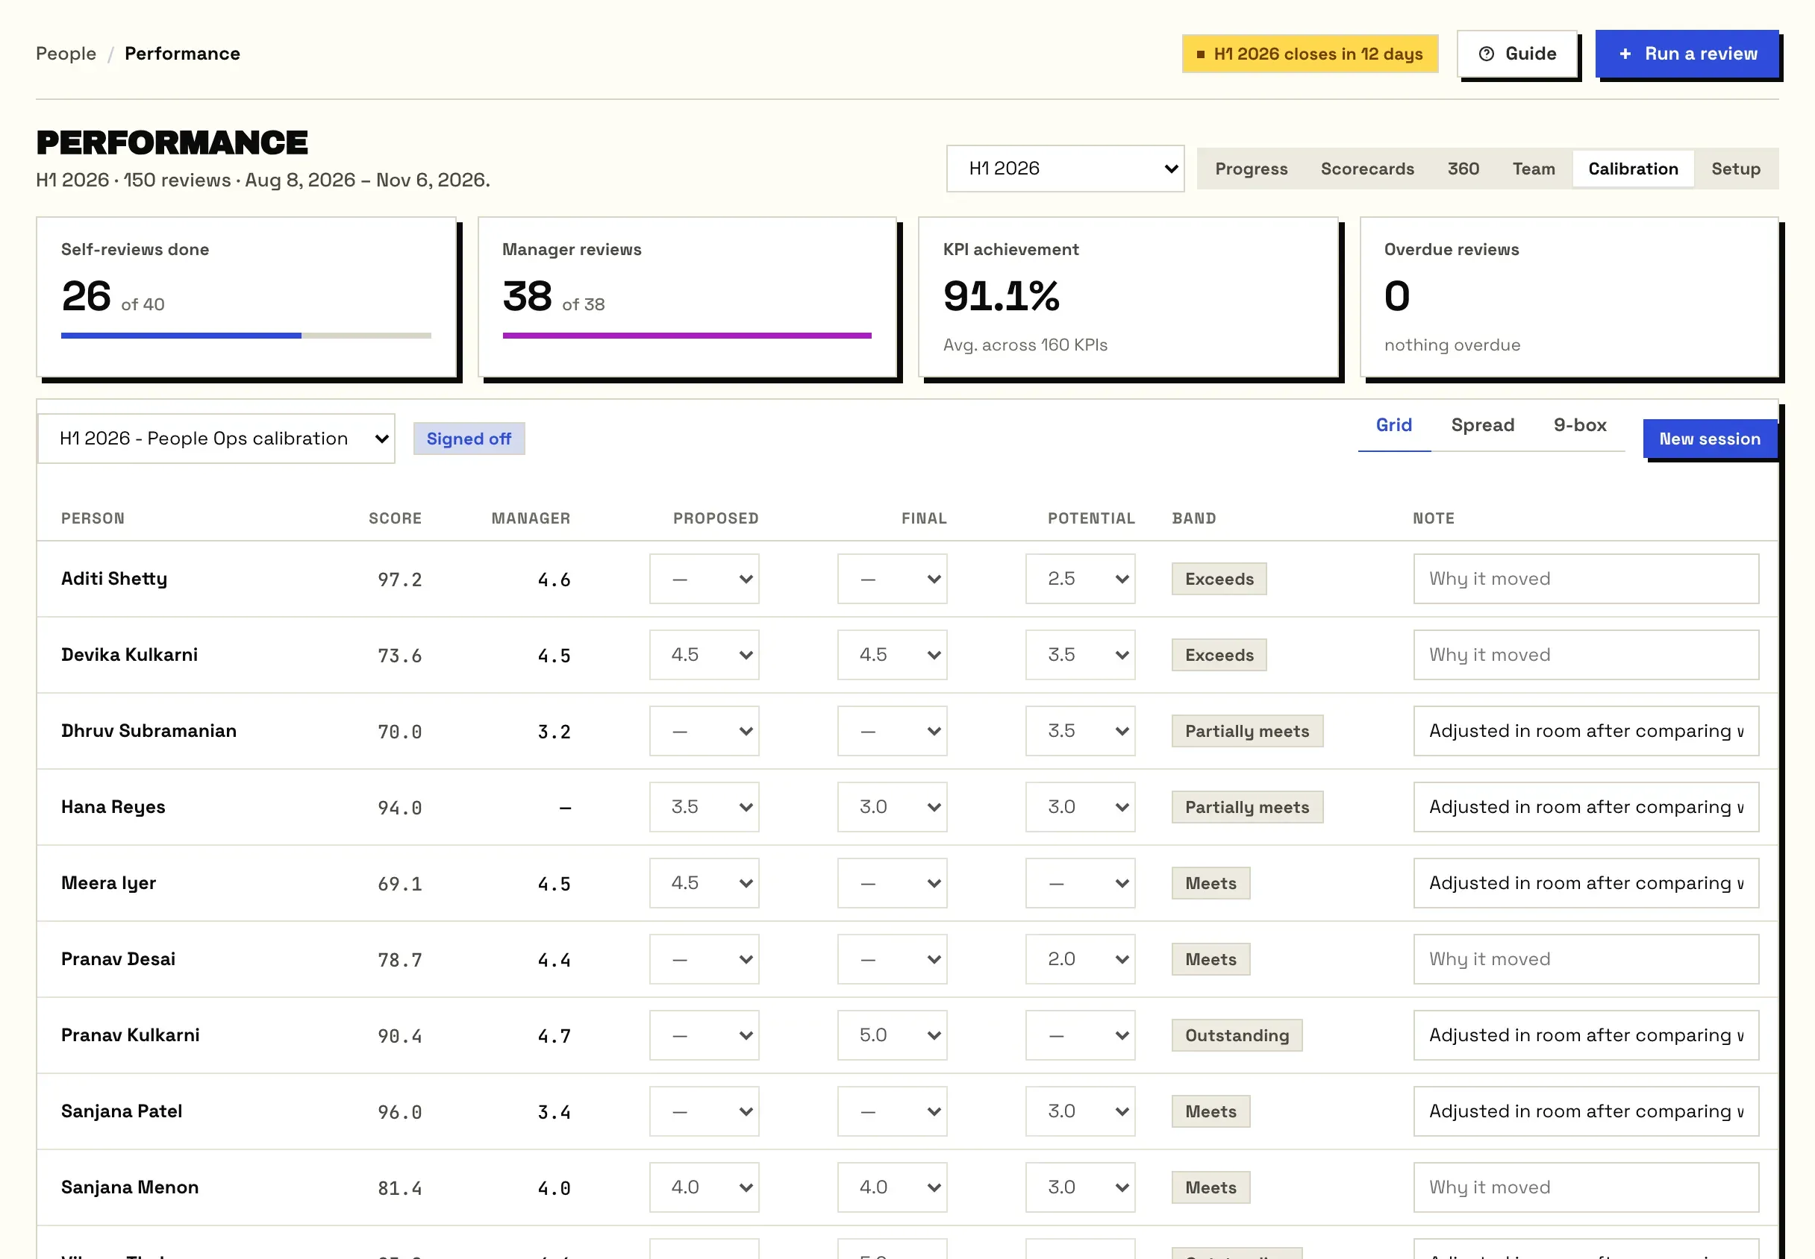Open Sanjana Patel's Proposed dropdown
This screenshot has height=1259, width=1815.
pyautogui.click(x=704, y=1111)
